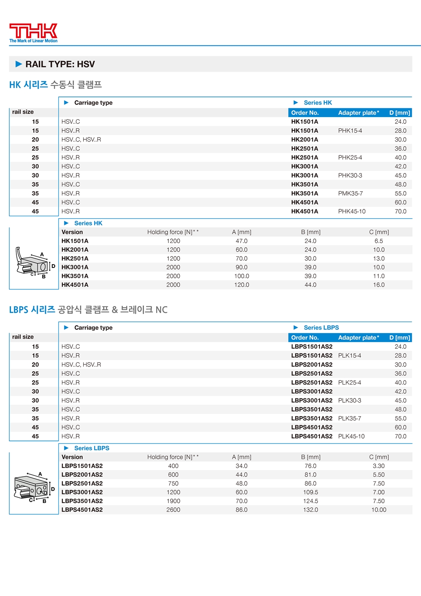The height and width of the screenshot is (596, 421).
Task: Click the RAIL TYPE: HSV heading
Action: pos(60,64)
